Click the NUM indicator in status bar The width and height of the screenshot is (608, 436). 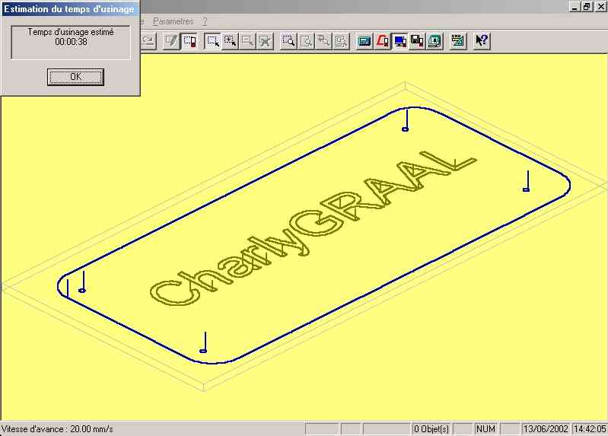coord(485,429)
